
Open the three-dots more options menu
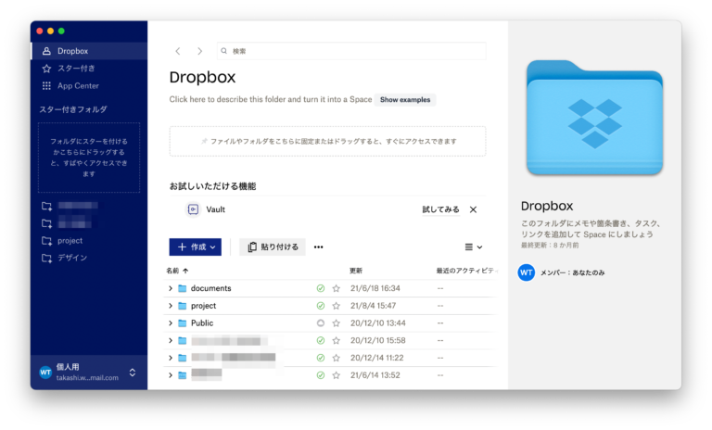click(x=319, y=247)
